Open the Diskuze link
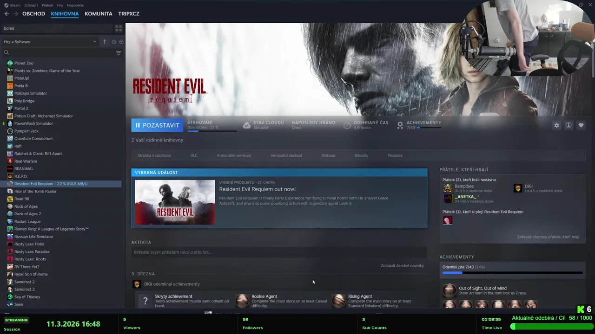595x334 pixels. coord(328,155)
